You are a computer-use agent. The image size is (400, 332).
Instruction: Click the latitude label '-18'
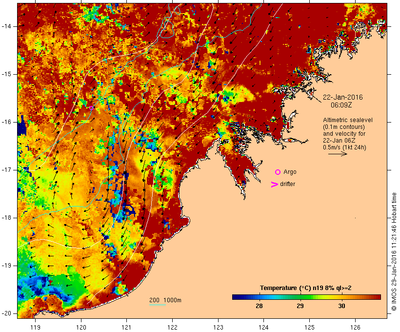tap(6, 218)
